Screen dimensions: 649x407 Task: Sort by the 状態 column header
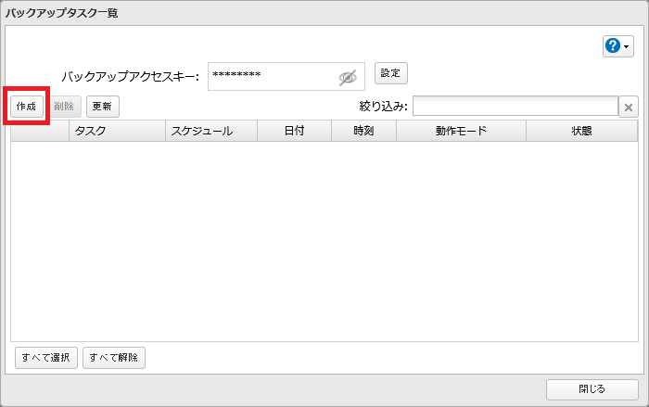click(581, 131)
